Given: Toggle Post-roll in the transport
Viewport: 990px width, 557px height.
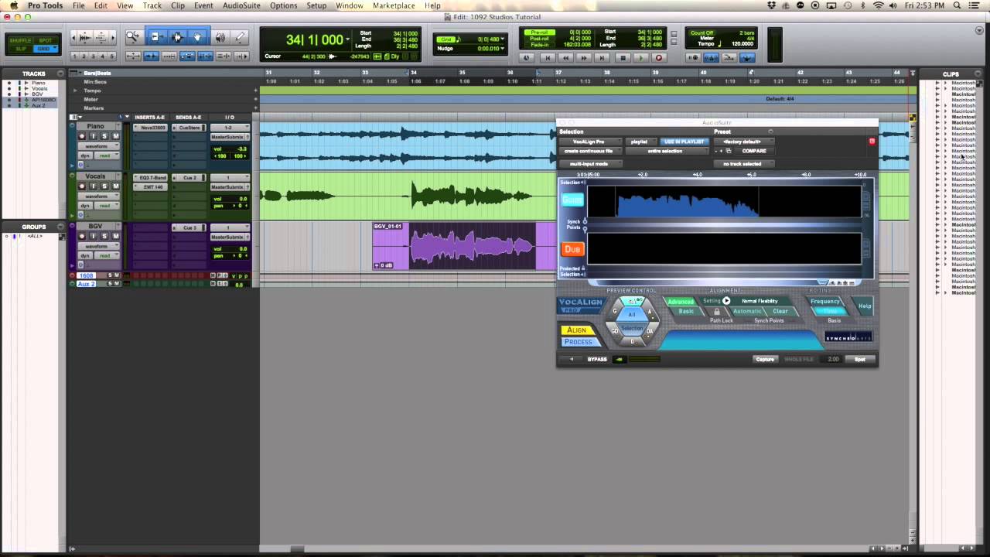Looking at the screenshot, I should [539, 39].
